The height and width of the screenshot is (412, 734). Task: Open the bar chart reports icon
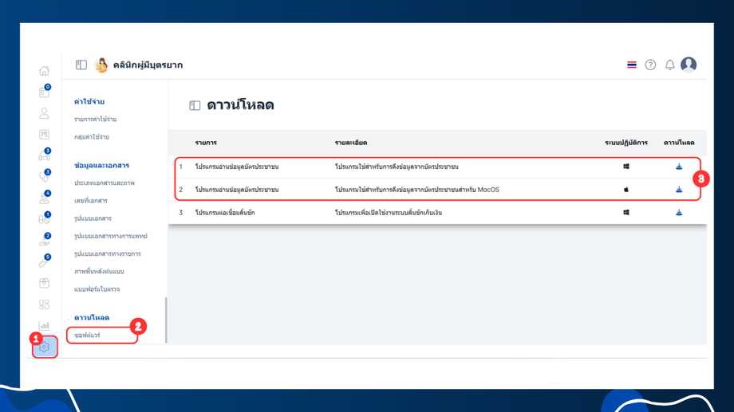[44, 325]
